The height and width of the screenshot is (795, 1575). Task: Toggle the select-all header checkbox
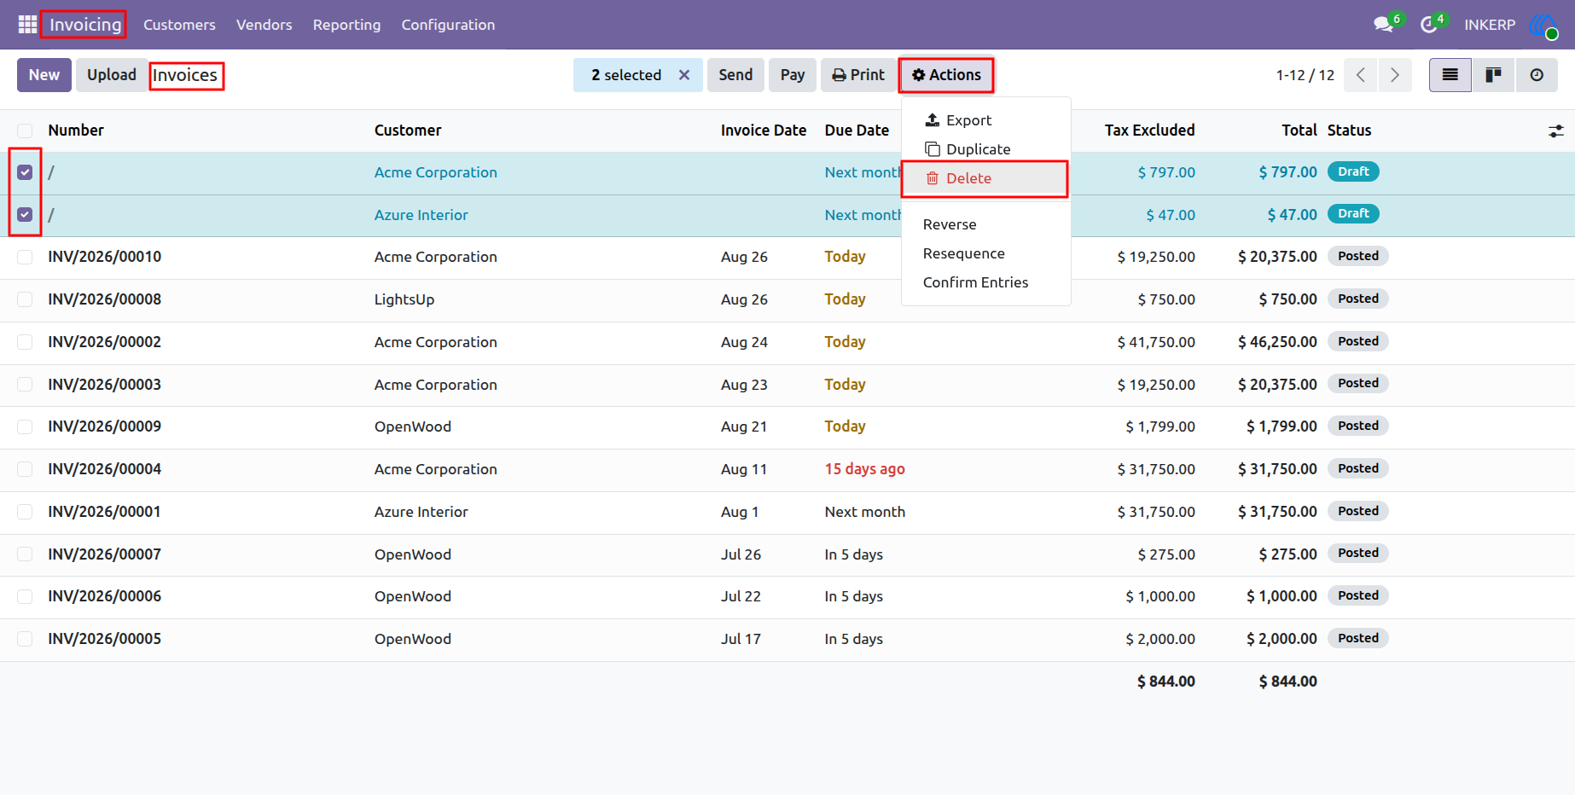click(25, 131)
